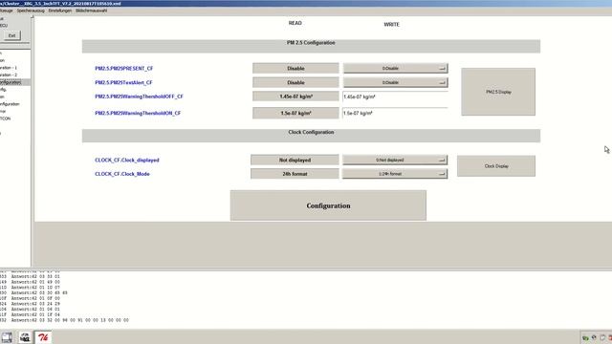612x344 pixels.
Task: Click the green system tray icon
Action: pyautogui.click(x=585, y=337)
